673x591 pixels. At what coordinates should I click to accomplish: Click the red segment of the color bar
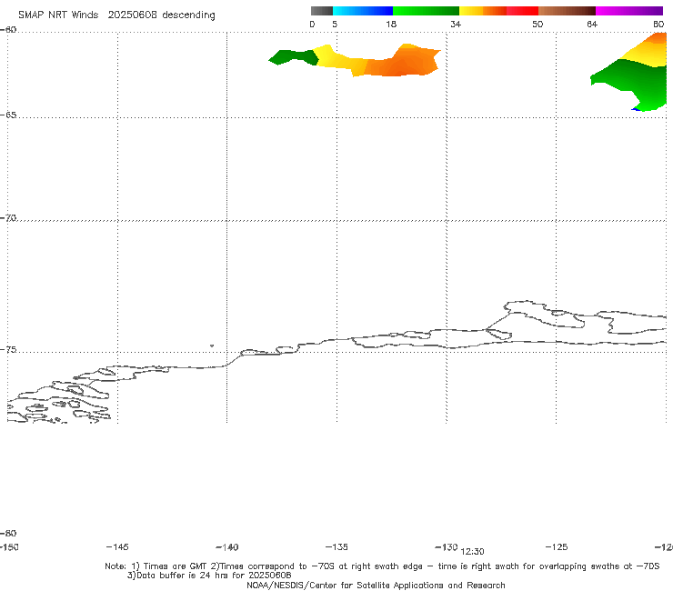(x=522, y=11)
